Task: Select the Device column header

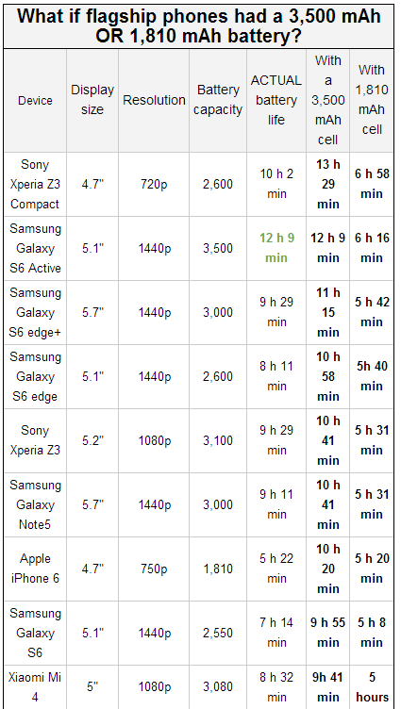Action: click(35, 100)
